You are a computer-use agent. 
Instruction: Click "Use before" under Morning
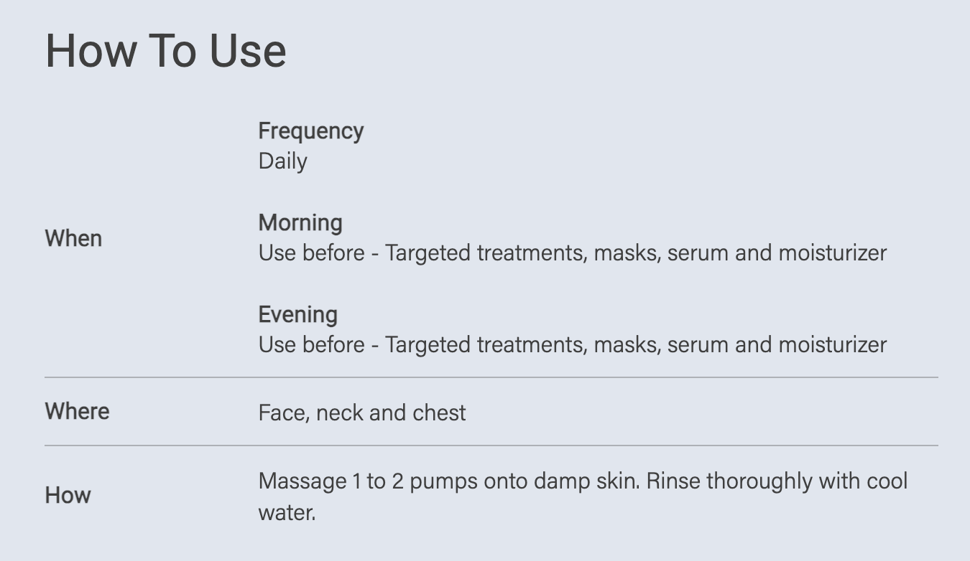[311, 253]
